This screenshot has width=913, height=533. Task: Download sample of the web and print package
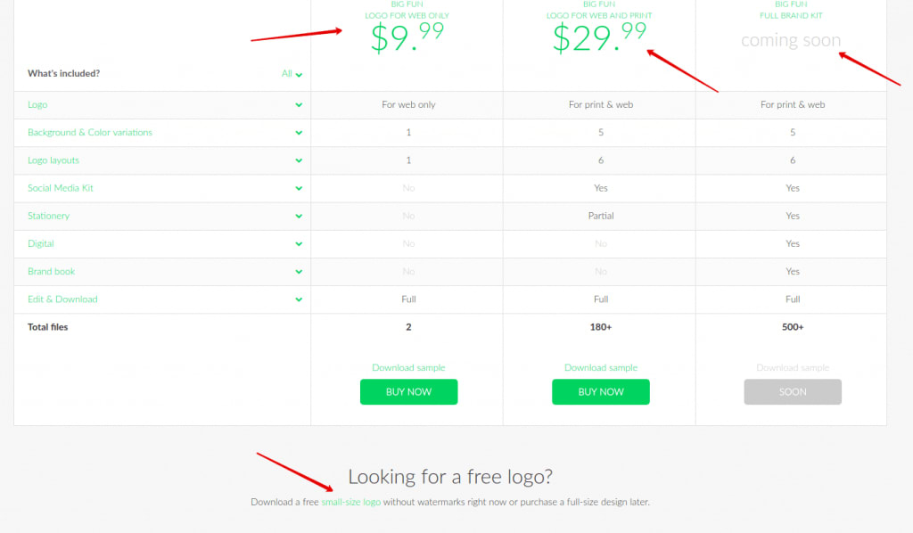pyautogui.click(x=600, y=367)
